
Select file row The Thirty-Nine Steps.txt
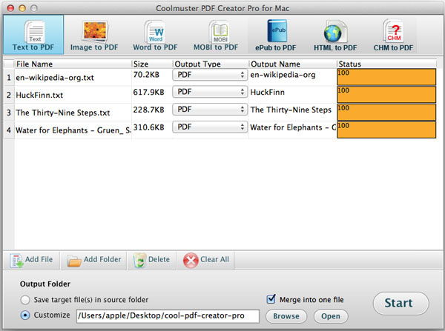pos(63,113)
